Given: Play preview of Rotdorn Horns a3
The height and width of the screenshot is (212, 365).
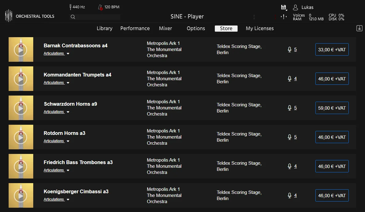Looking at the screenshot, I should coord(21,137).
